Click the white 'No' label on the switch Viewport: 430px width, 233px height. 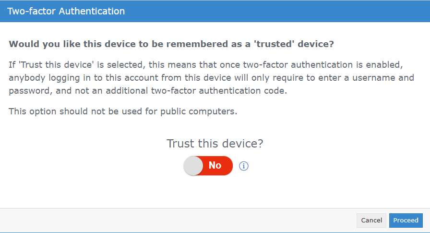(x=215, y=165)
